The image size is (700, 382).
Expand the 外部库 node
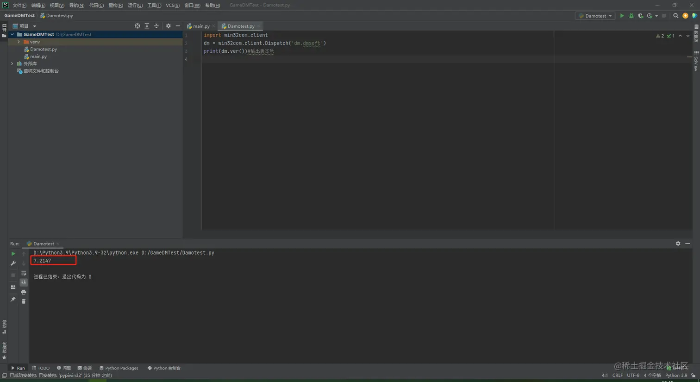[12, 63]
